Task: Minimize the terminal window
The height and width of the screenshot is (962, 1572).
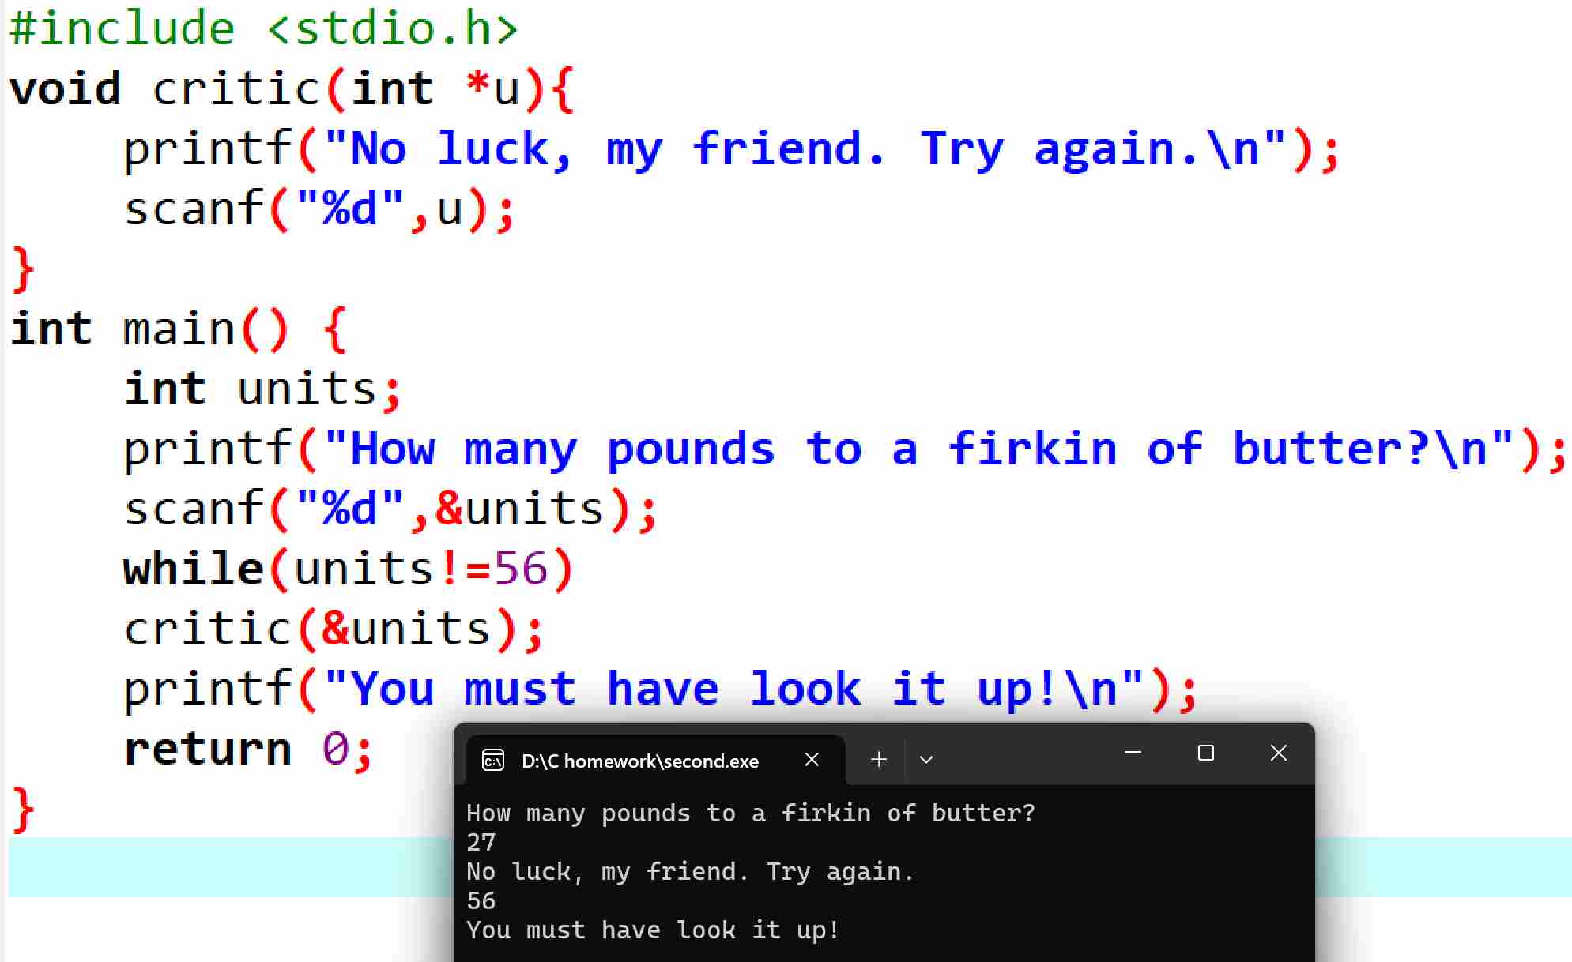Action: [x=1133, y=753]
